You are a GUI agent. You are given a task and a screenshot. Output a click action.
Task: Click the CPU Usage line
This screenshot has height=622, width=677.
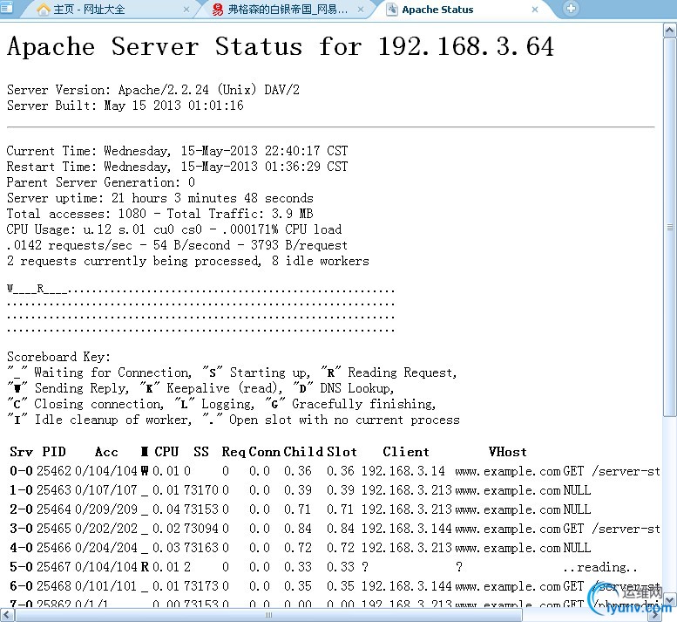pos(174,229)
